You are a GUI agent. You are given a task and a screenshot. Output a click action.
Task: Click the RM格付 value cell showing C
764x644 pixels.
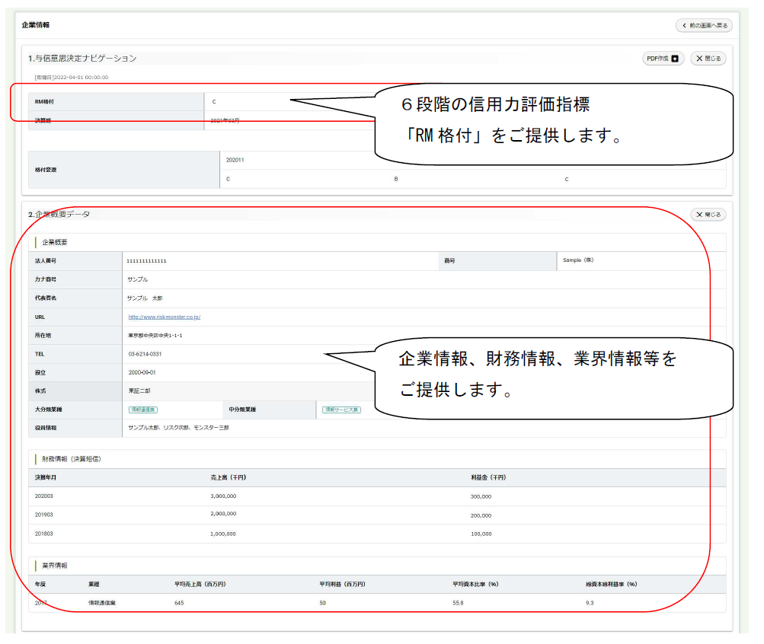(x=214, y=101)
